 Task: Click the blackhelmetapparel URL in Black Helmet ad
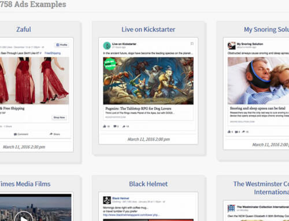coord(132,215)
